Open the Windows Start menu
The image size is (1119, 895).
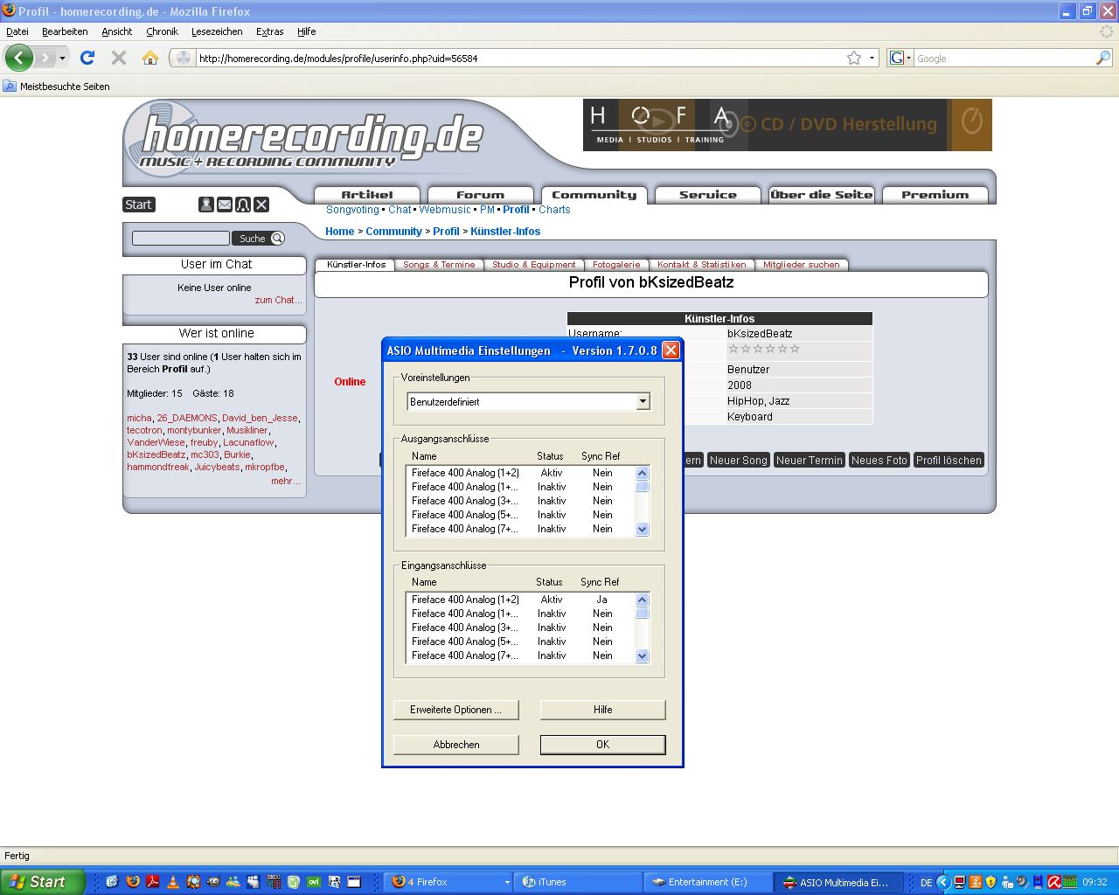pos(43,882)
